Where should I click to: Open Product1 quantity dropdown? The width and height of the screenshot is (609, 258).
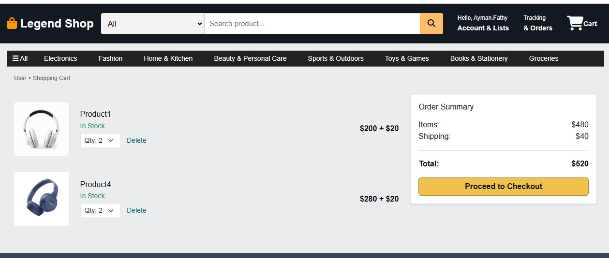(x=100, y=140)
